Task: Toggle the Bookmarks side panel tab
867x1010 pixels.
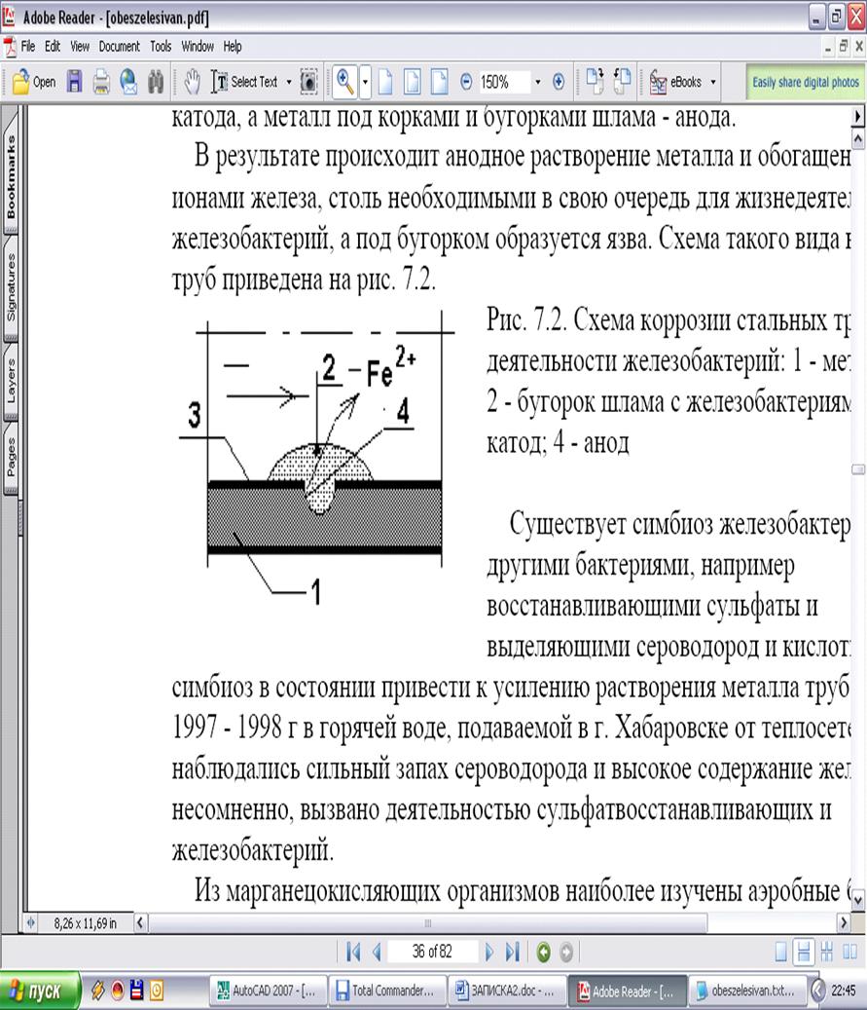Action: point(12,176)
